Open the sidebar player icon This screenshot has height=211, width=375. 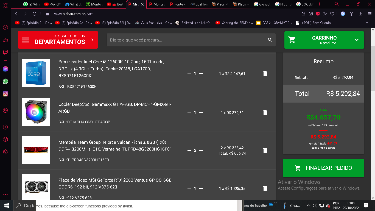coord(5,110)
